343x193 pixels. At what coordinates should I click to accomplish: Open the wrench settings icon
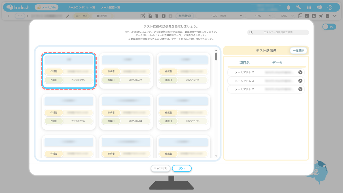pyautogui.click(x=298, y=7)
